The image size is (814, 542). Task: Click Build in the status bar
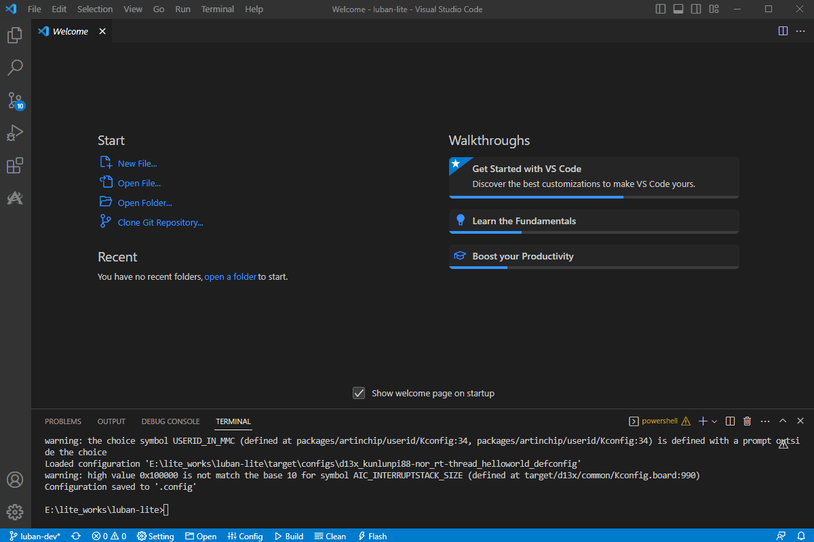(x=288, y=536)
